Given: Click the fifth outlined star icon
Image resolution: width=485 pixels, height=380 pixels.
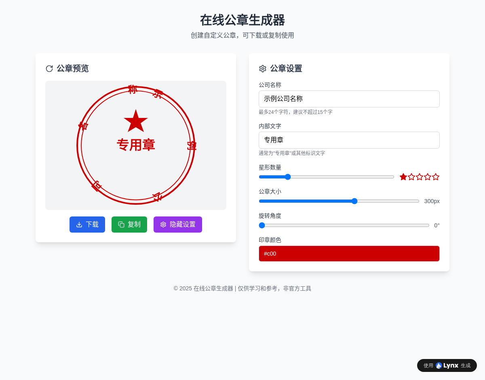Looking at the screenshot, I should click(x=436, y=177).
